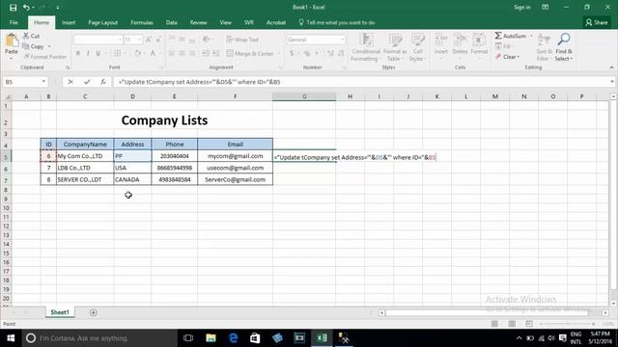
Task: Open the Windows Store taskbar icon
Action: pos(255,338)
